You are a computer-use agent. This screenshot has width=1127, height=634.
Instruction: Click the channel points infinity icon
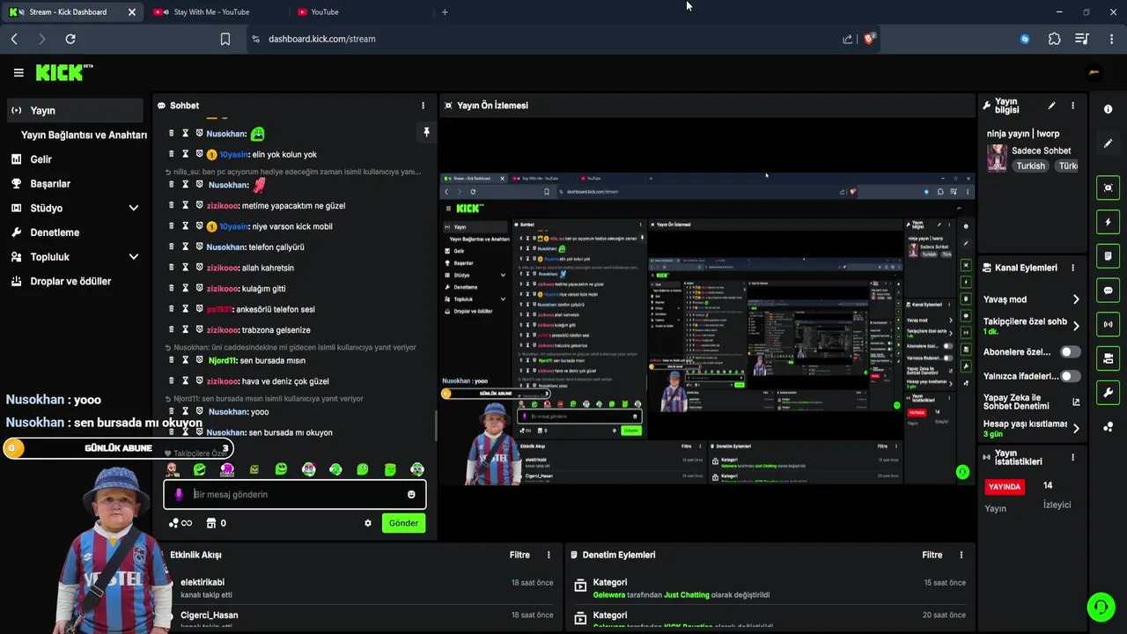click(x=186, y=523)
